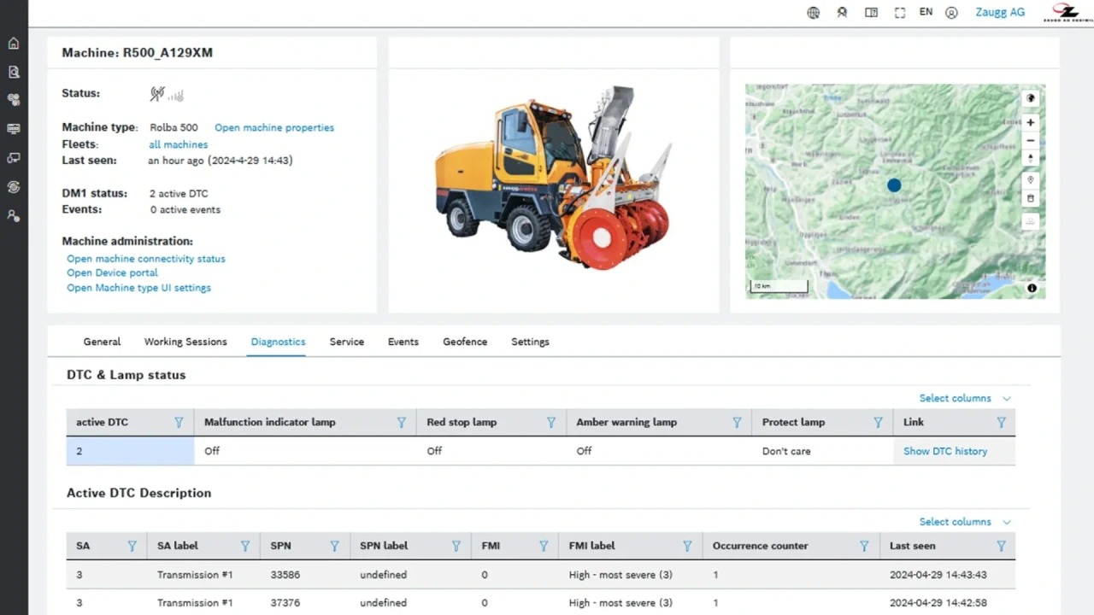
Task: Click the fullscreen icon in top bar
Action: [899, 13]
